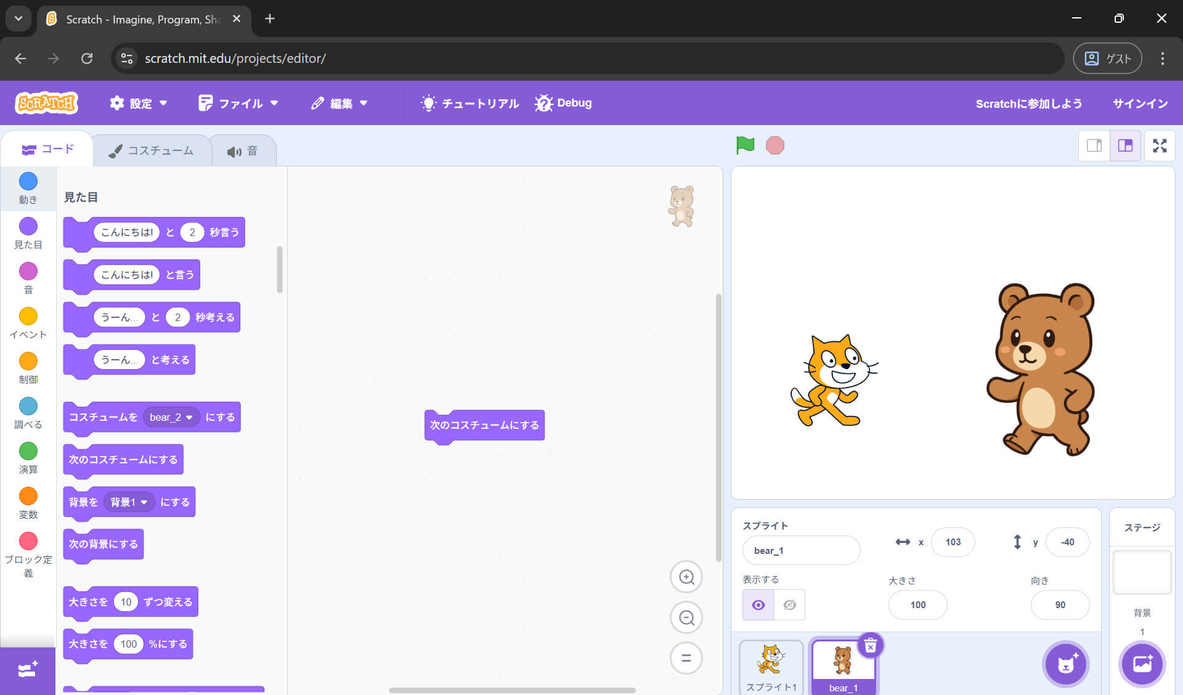1183x695 pixels.
Task: Click the サインイン link
Action: 1139,103
